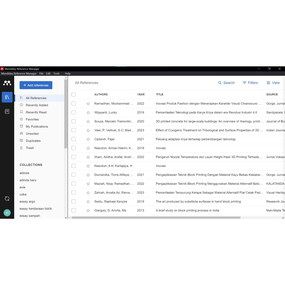Image resolution: width=285 pixels, height=285 pixels.
Task: Star the Seidu, Raphael Kanyire reference
Action: coord(88,202)
